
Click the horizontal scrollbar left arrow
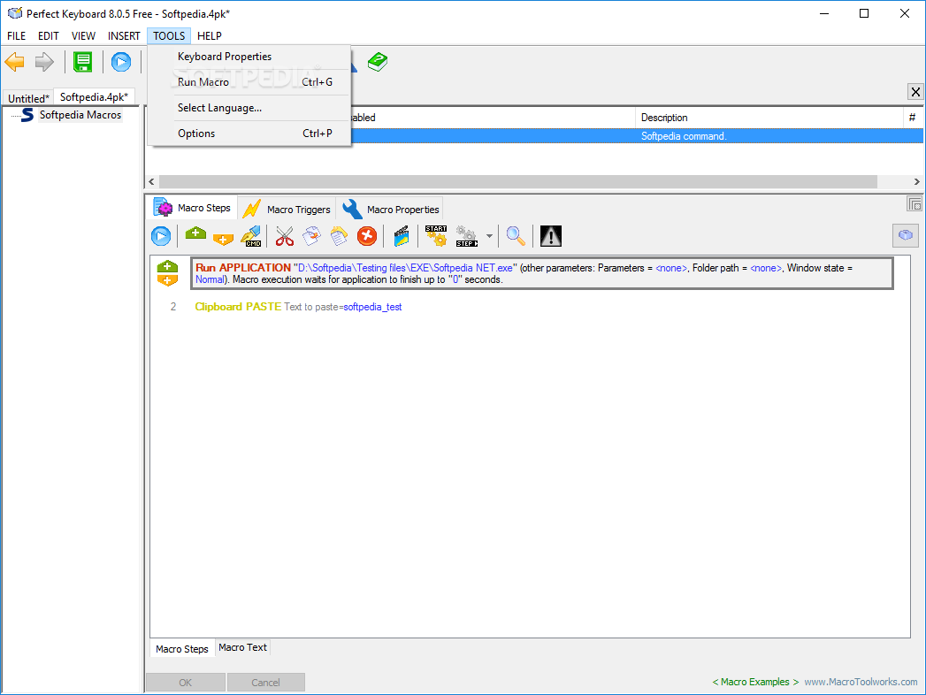(152, 182)
